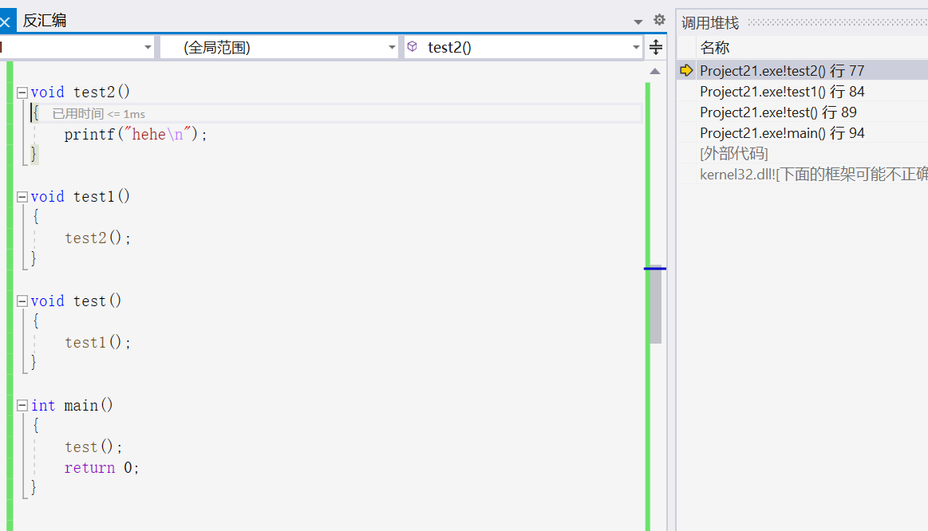Click the blue caret marker on the scrollbar
The image size is (928, 531).
click(654, 269)
